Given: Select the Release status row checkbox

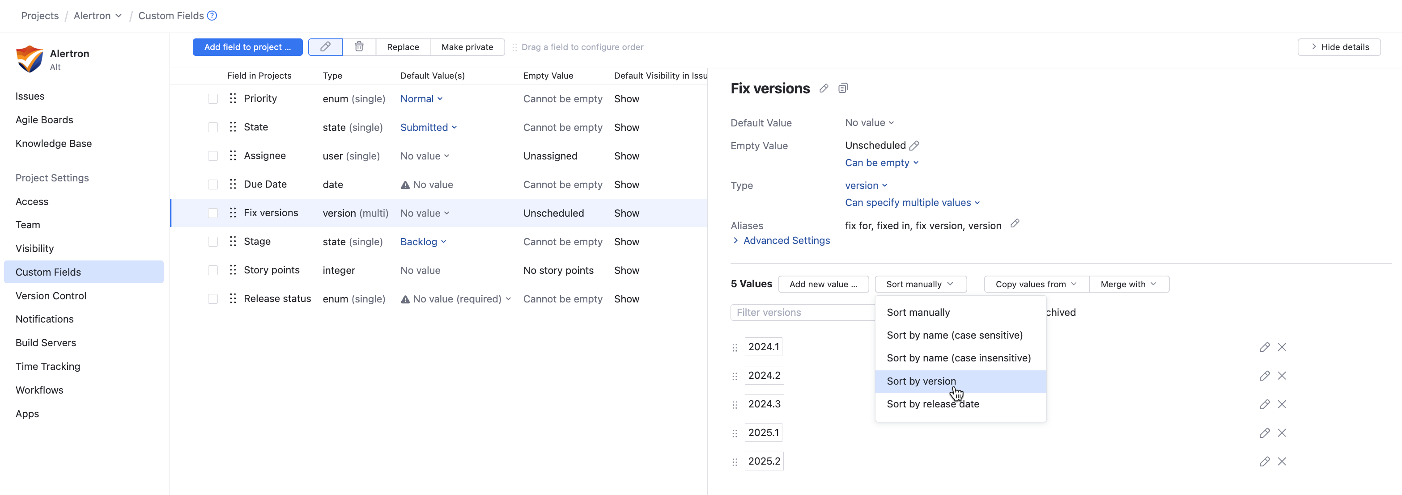Looking at the screenshot, I should [213, 299].
